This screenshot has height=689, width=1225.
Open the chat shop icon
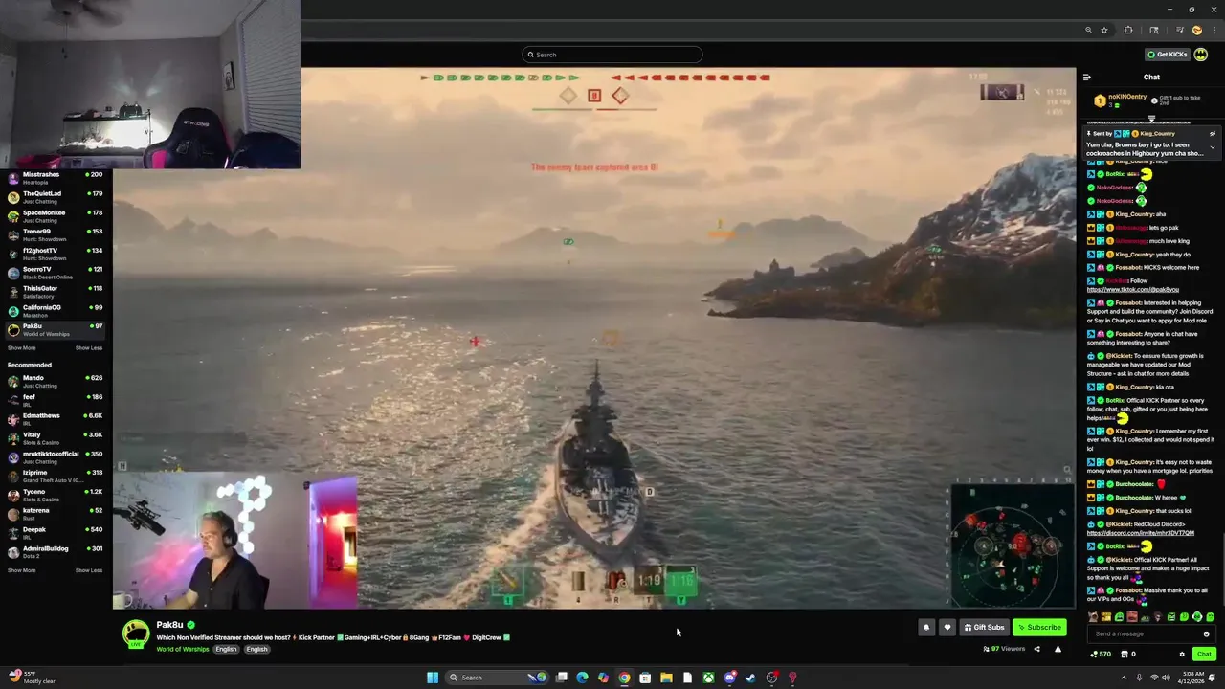coord(1123,655)
